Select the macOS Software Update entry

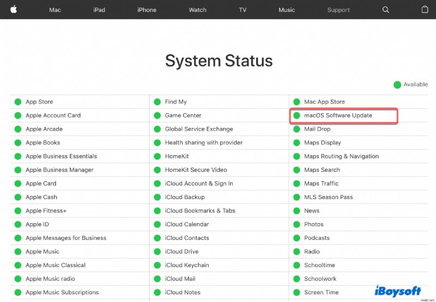(x=338, y=115)
